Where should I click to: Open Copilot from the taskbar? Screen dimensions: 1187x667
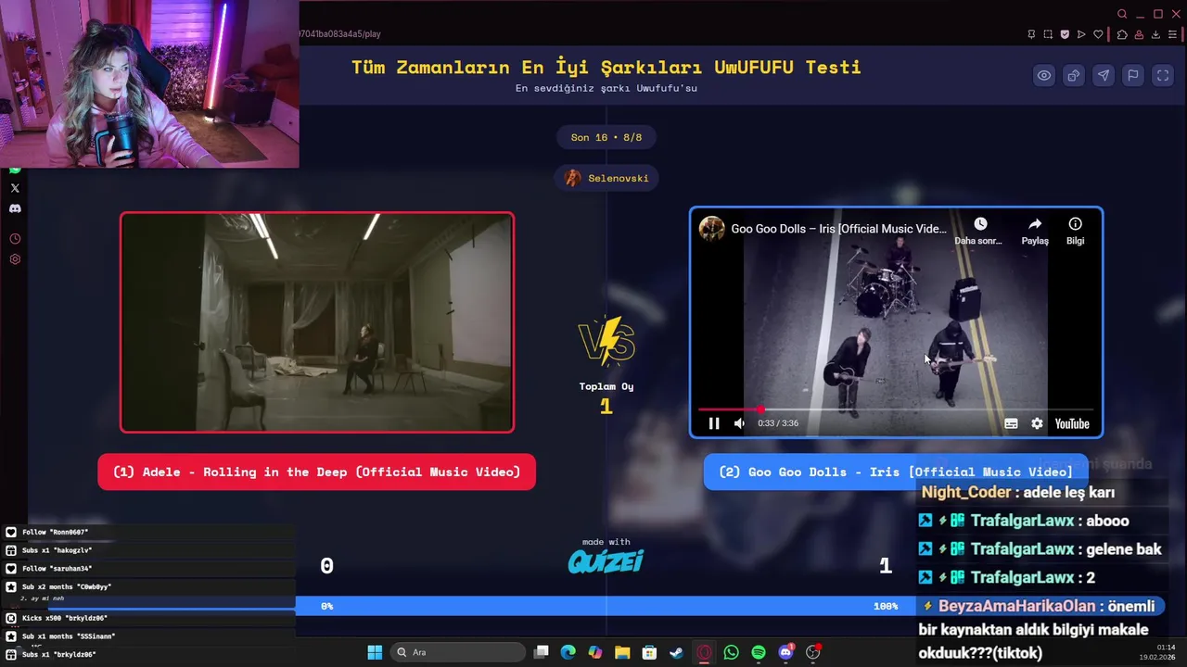click(x=595, y=652)
